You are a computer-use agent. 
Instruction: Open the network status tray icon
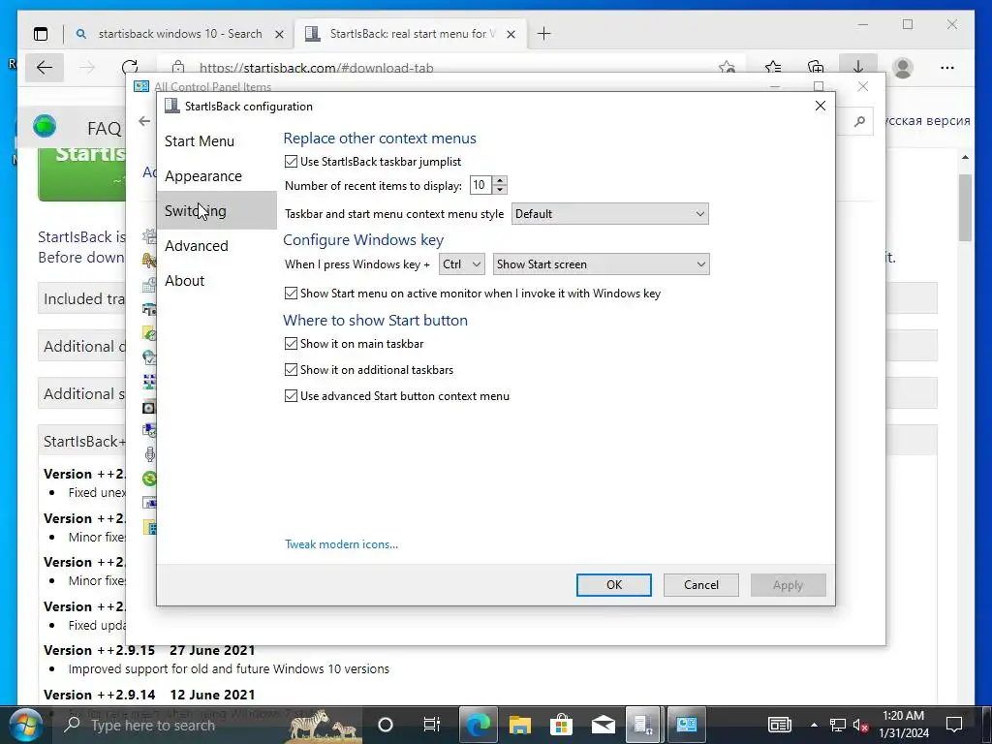[838, 725]
